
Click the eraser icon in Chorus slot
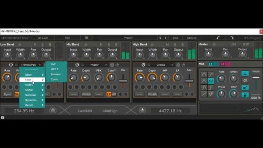coord(184,65)
